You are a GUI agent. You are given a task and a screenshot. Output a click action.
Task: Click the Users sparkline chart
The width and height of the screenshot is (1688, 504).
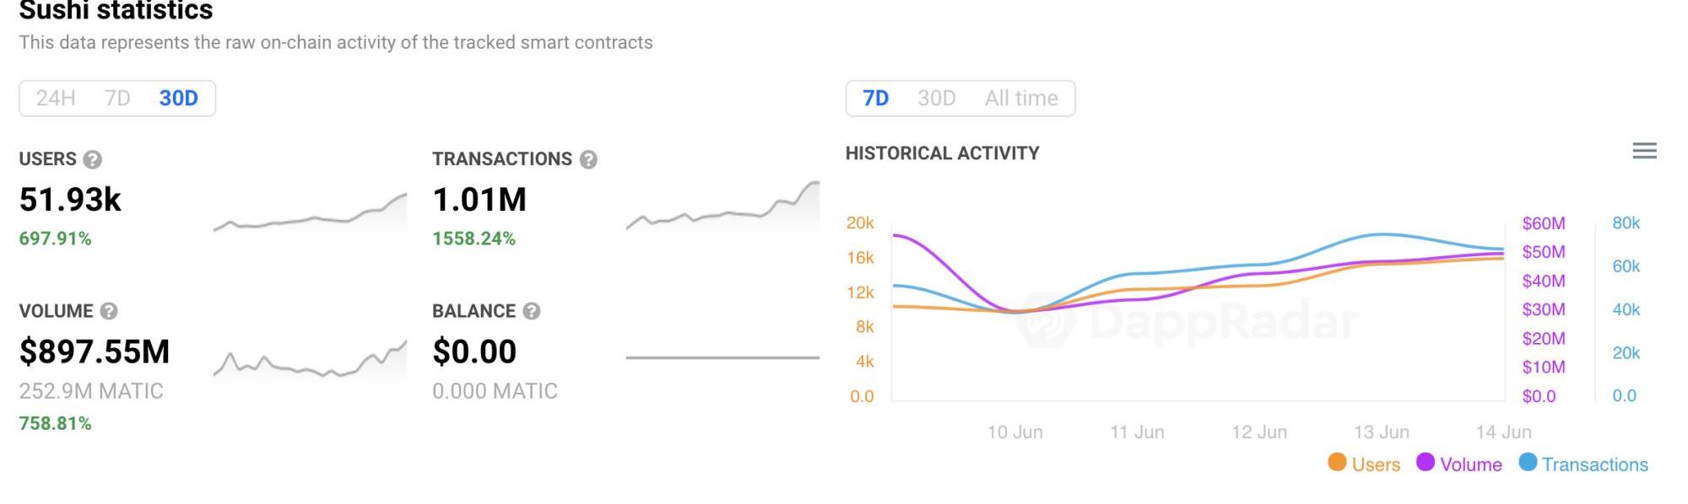310,215
